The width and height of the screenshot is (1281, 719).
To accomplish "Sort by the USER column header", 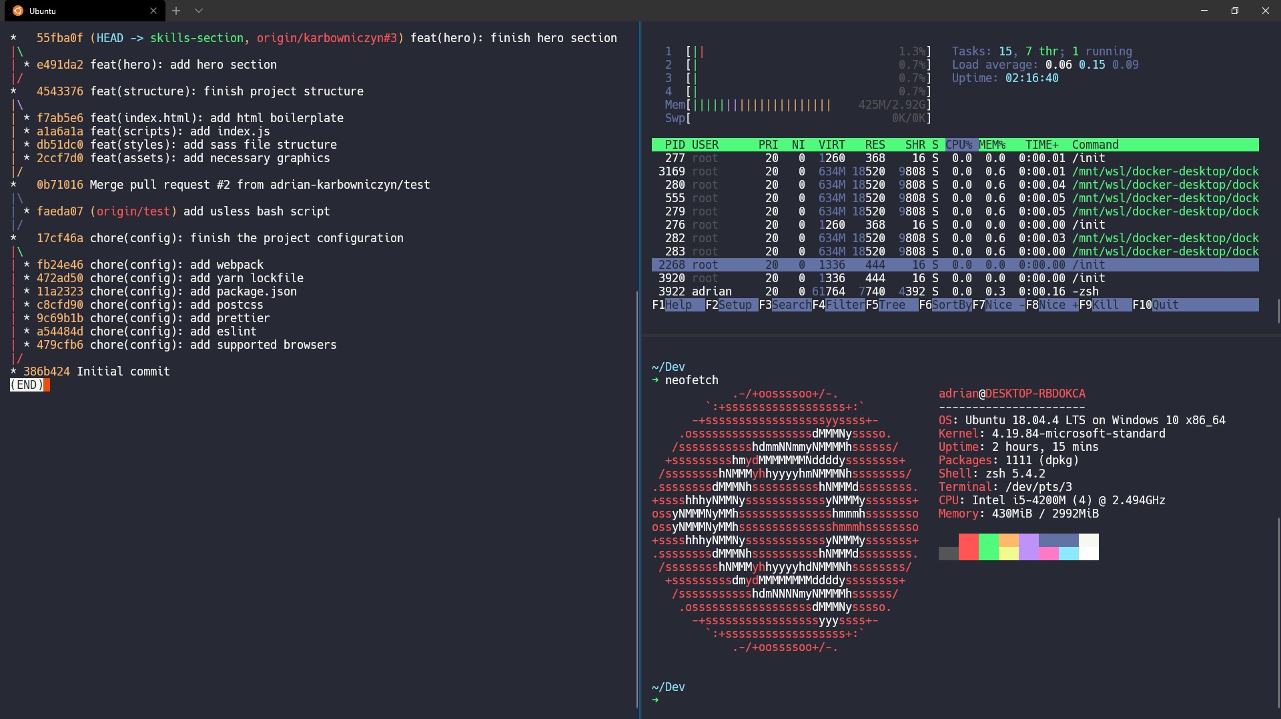I will (705, 145).
